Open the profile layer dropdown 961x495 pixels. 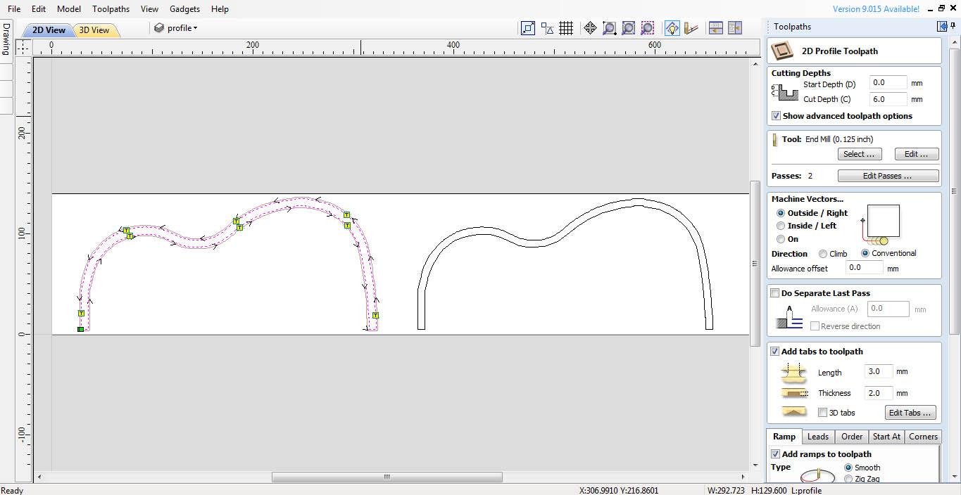[182, 28]
